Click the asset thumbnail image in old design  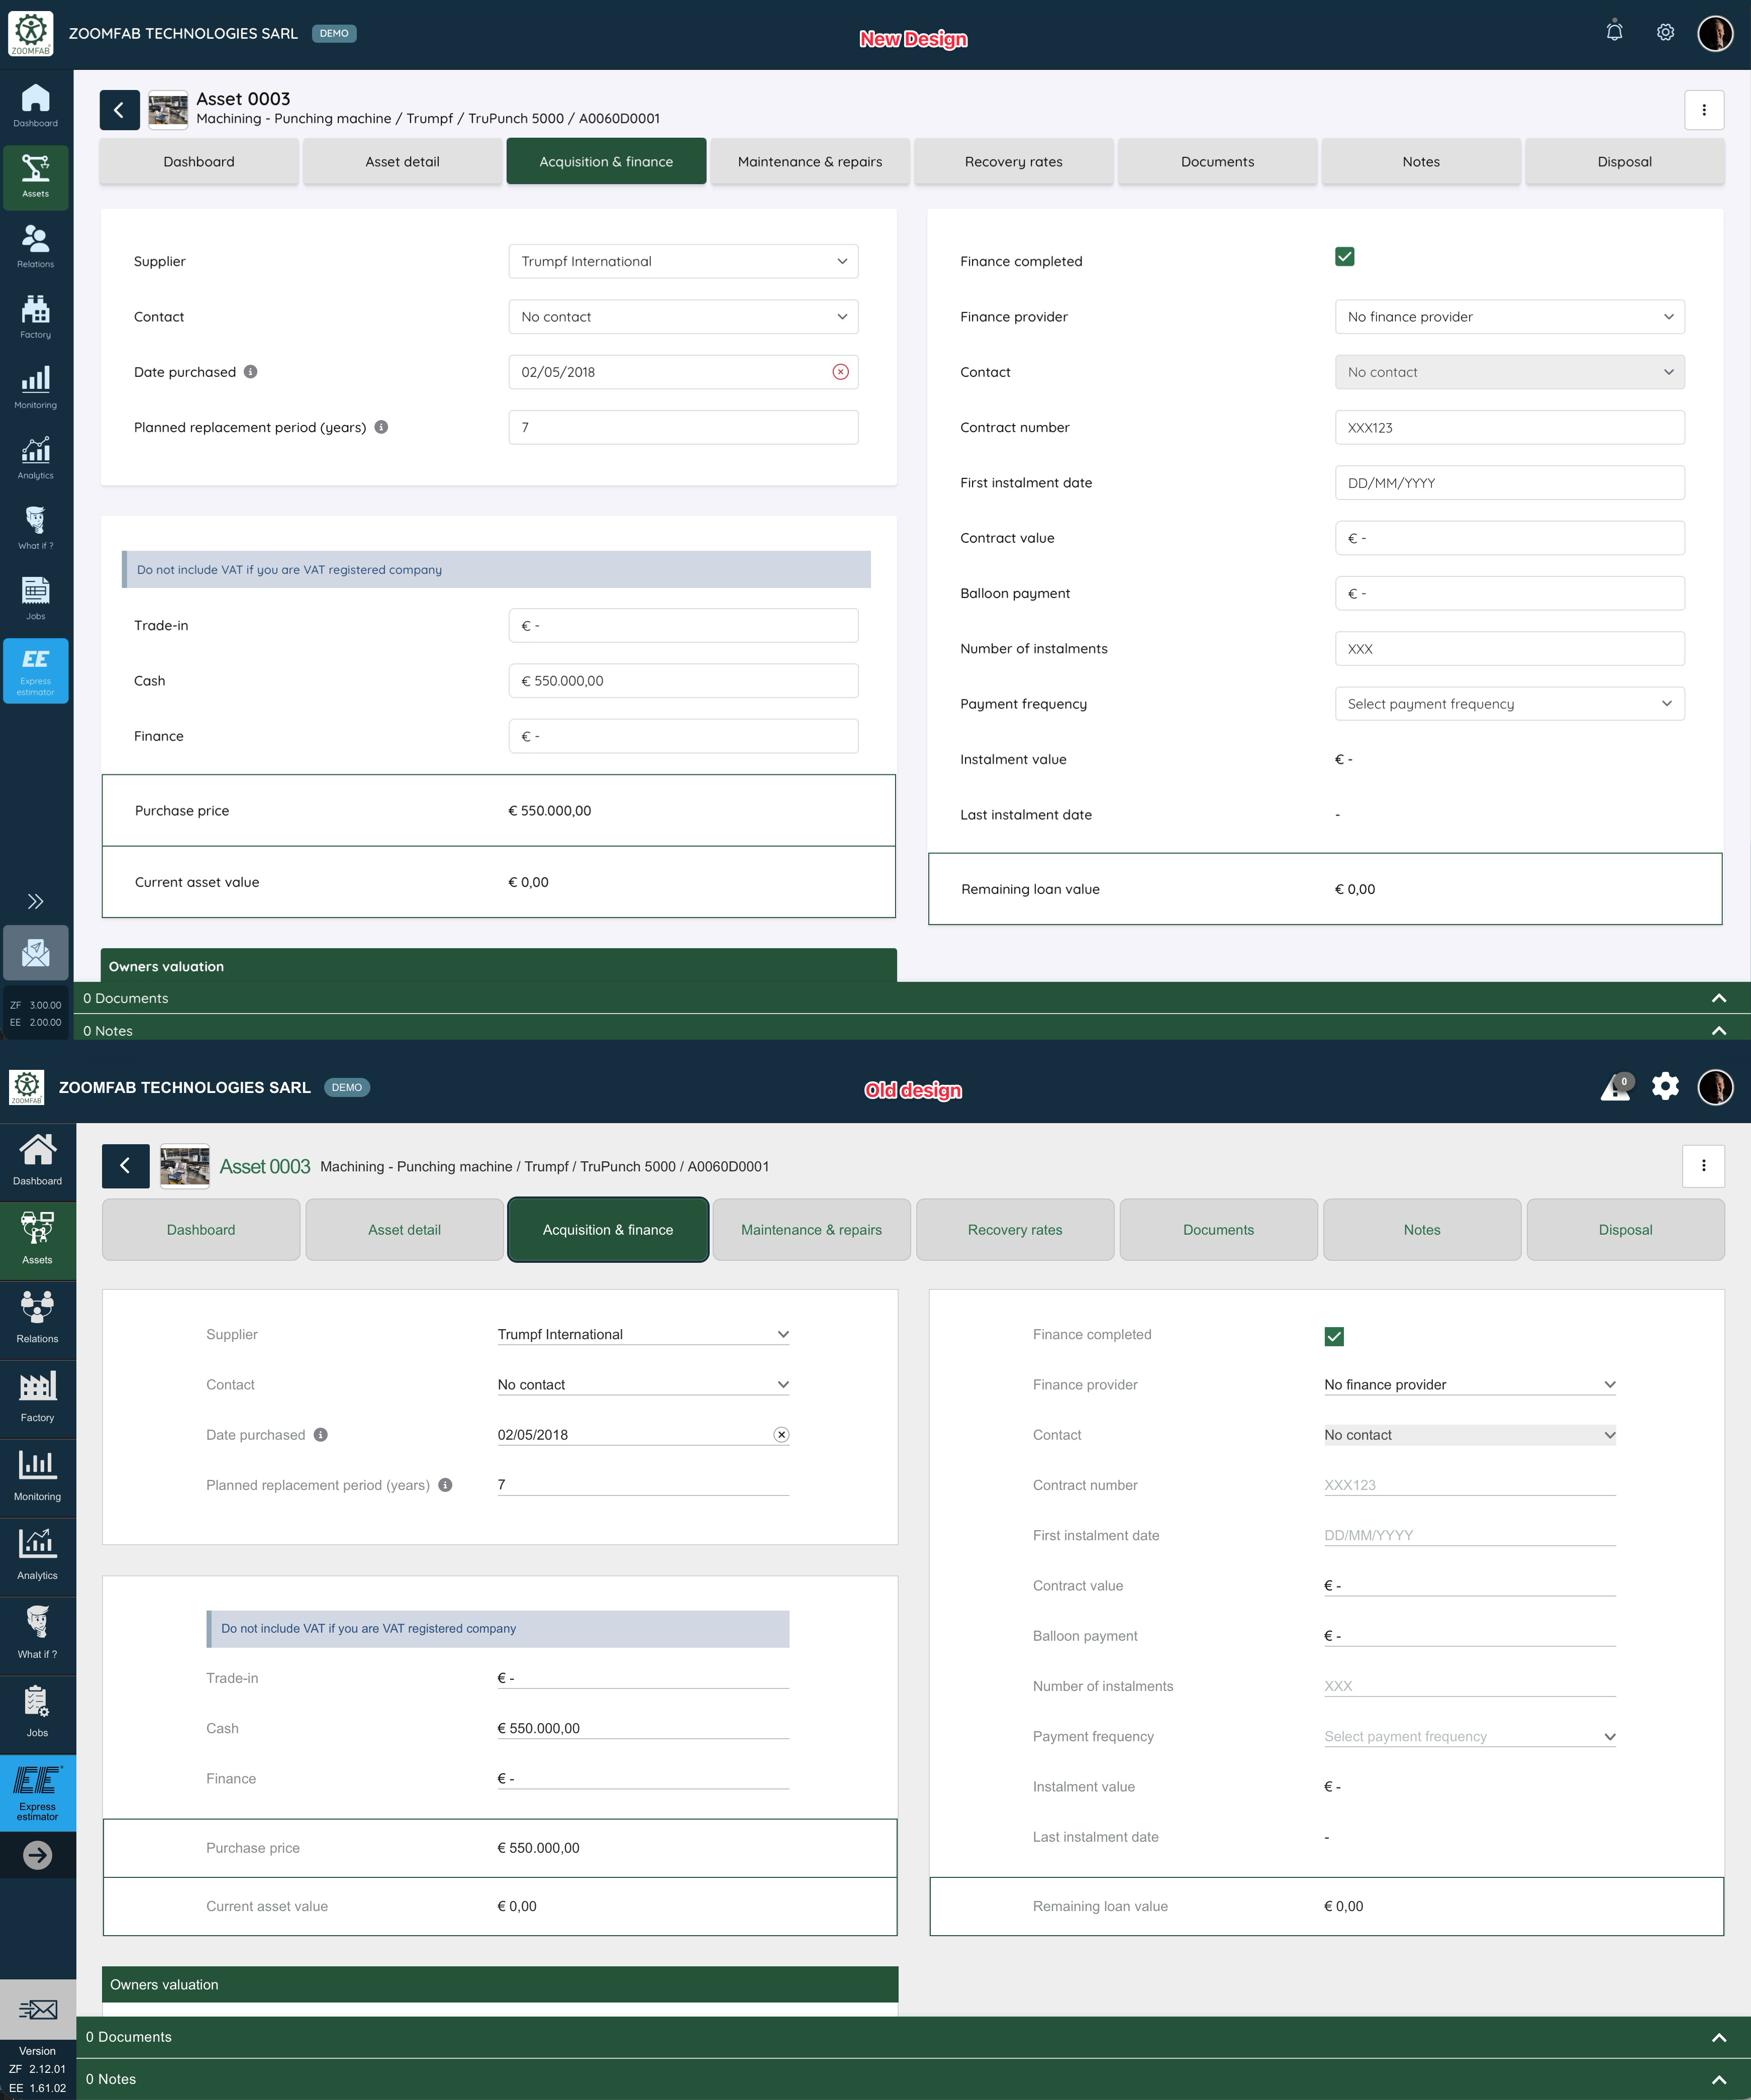185,1166
